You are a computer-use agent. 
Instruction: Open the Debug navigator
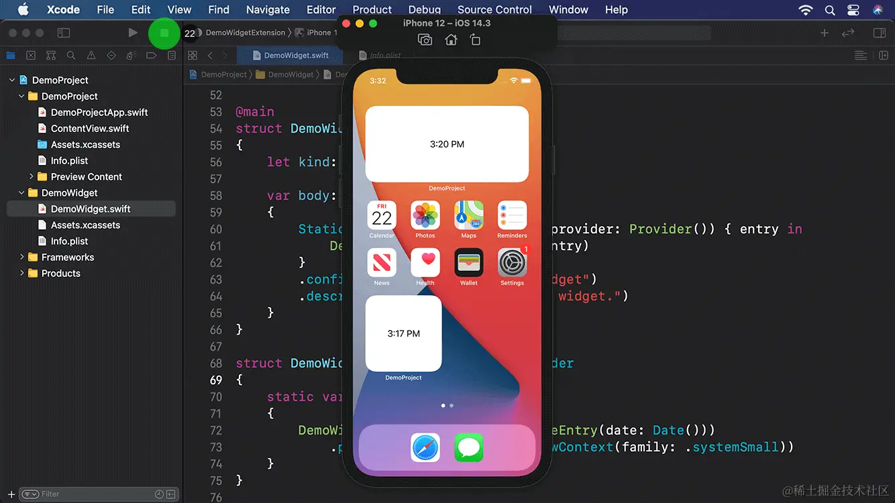pos(131,56)
